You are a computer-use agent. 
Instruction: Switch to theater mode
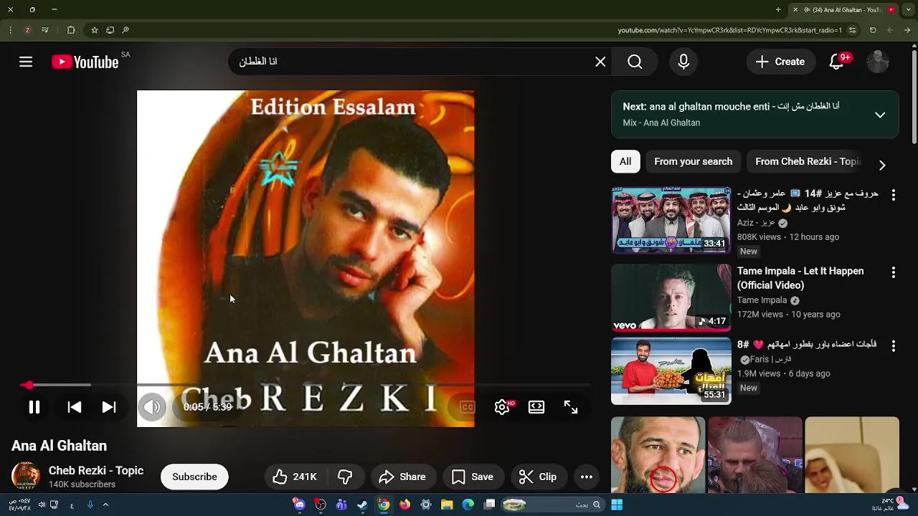click(536, 407)
